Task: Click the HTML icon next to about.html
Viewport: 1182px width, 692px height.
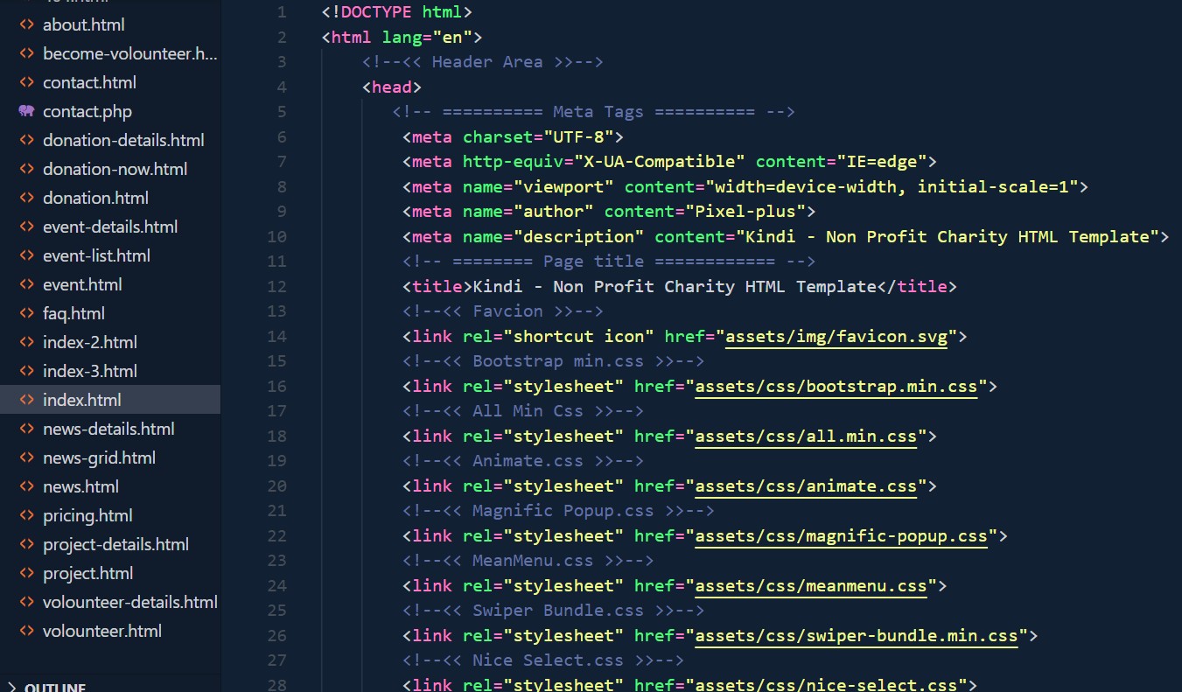Action: [26, 24]
